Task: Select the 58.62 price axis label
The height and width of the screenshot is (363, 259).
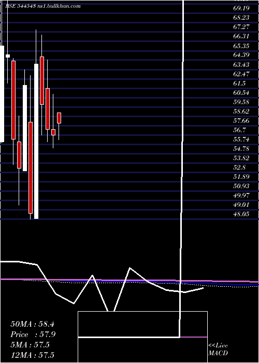Action: tap(241, 111)
